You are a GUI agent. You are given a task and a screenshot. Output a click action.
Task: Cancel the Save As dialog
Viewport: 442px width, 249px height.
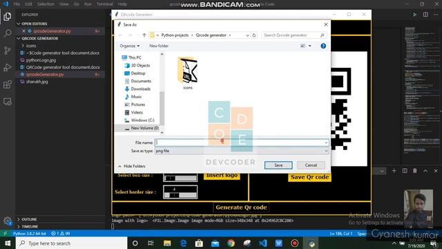[311, 165]
